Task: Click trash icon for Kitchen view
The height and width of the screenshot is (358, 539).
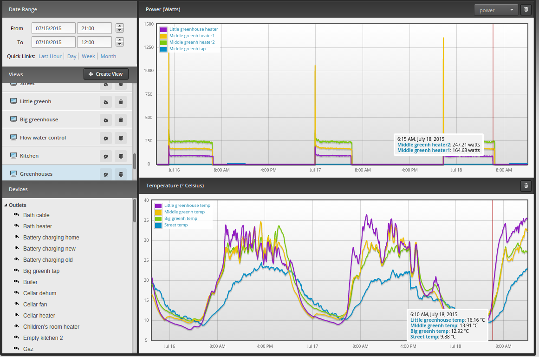Action: 121,156
